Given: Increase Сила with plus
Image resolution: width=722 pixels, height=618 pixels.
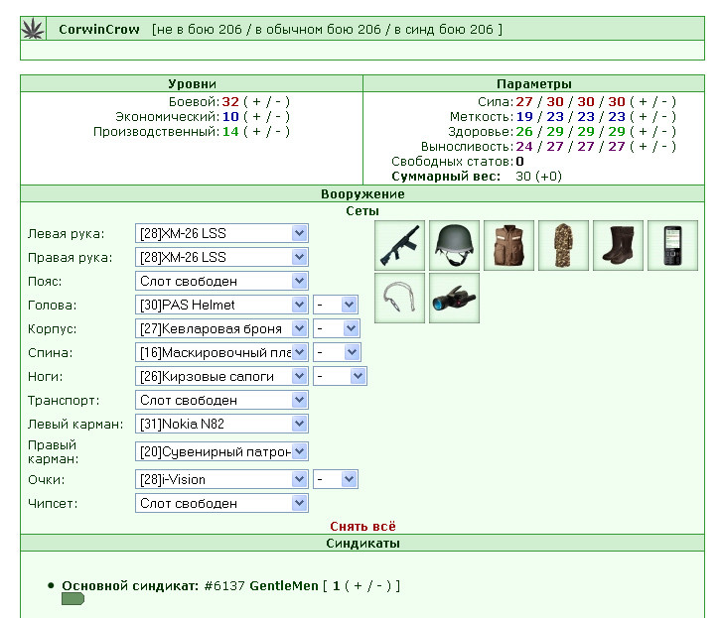Looking at the screenshot, I should click(x=643, y=101).
